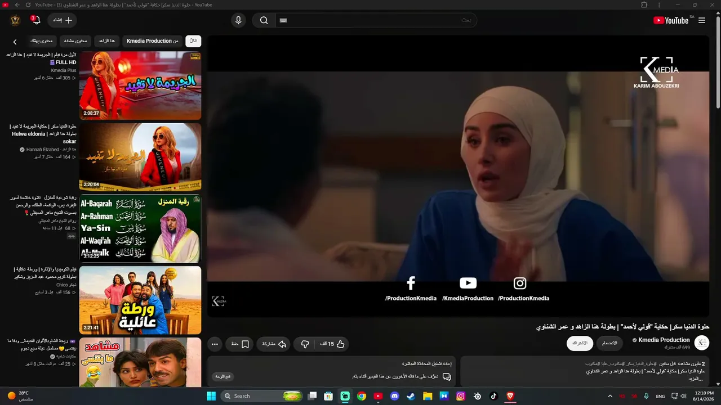721x405 pixels.
Task: Open TikTok from the taskbar
Action: [493, 396]
